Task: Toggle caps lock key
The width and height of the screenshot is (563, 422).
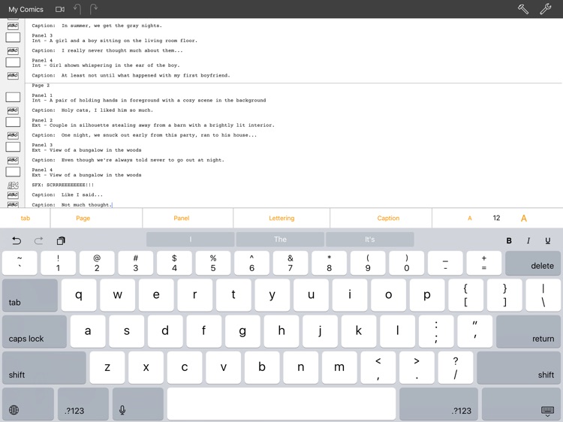Action: pos(35,331)
